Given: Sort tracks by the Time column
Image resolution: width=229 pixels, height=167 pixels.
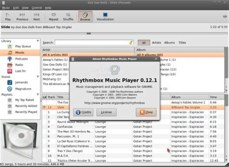Looking at the screenshot, I should (217, 97).
